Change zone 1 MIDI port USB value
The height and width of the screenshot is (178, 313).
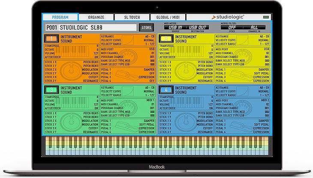152,49
